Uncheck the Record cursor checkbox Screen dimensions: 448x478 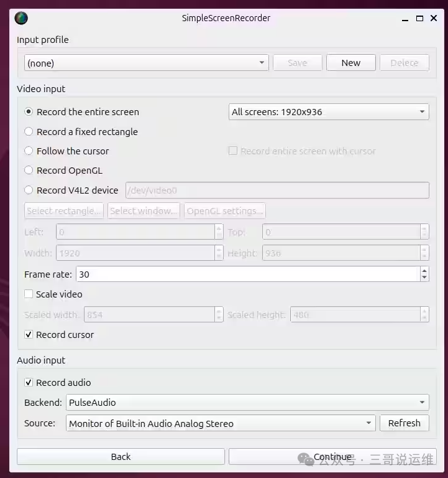[x=29, y=334]
